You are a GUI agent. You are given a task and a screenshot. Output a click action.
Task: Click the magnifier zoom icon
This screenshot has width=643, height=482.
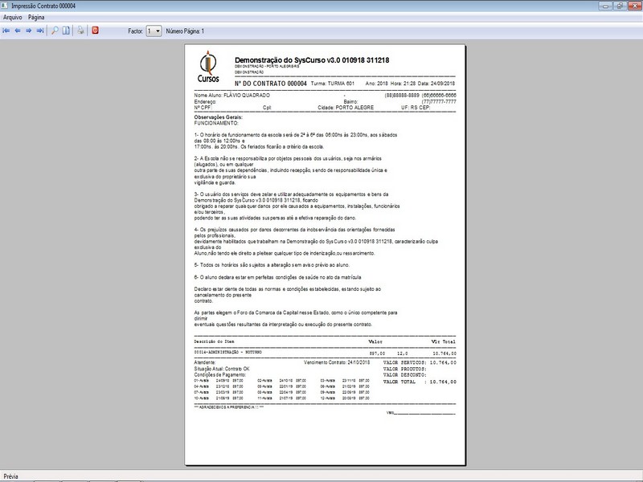[55, 31]
